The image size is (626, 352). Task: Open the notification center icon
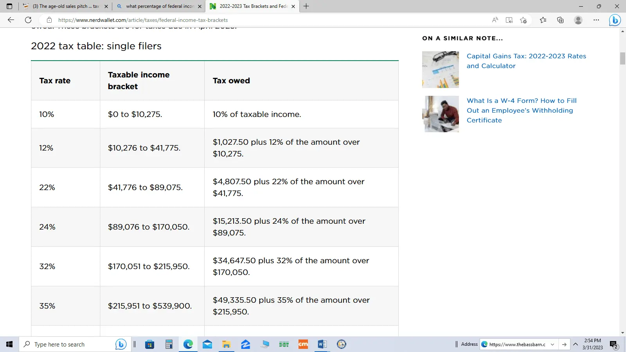tap(613, 345)
